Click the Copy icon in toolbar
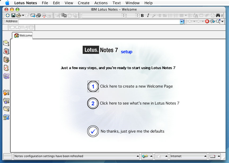This screenshot has height=163, width=229. (x=64, y=15)
